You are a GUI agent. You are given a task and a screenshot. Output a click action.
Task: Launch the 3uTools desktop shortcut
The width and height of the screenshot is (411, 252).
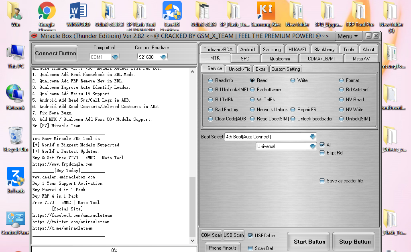tap(16, 180)
